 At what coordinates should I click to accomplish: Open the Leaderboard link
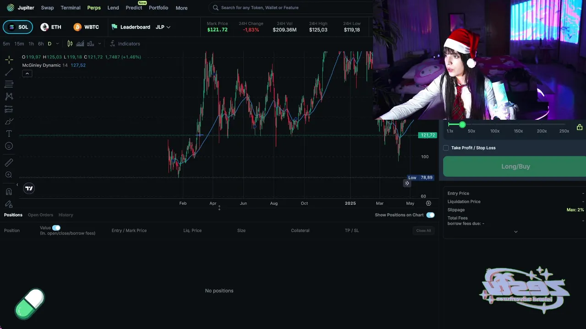click(x=130, y=27)
